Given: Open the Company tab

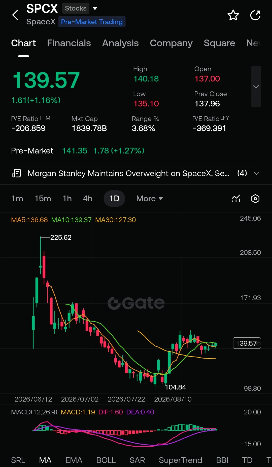Looking at the screenshot, I should [171, 43].
